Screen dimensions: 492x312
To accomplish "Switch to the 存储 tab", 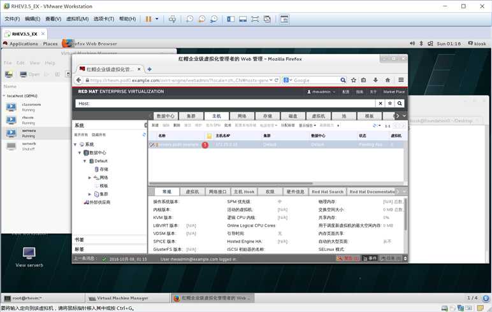I will pos(267,116).
